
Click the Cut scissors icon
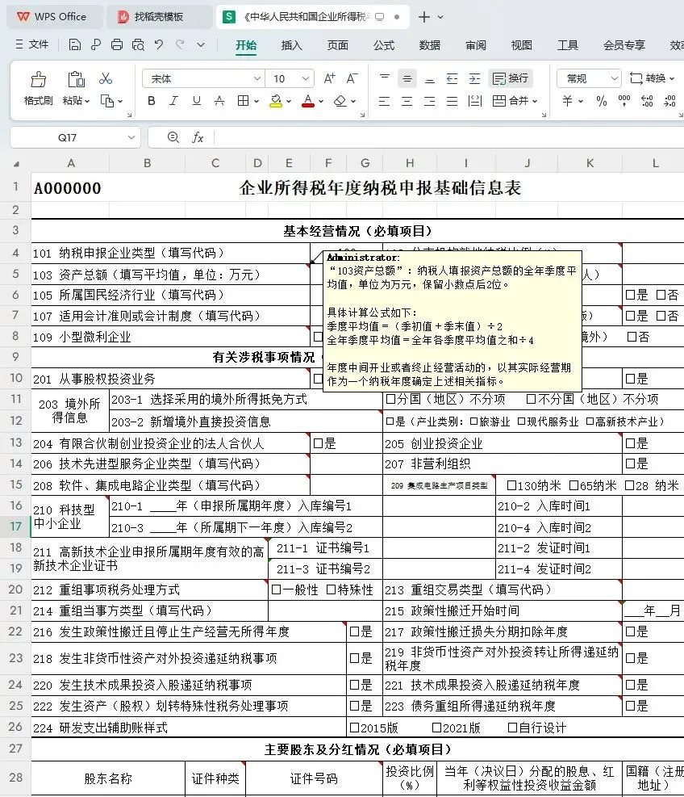(x=106, y=78)
